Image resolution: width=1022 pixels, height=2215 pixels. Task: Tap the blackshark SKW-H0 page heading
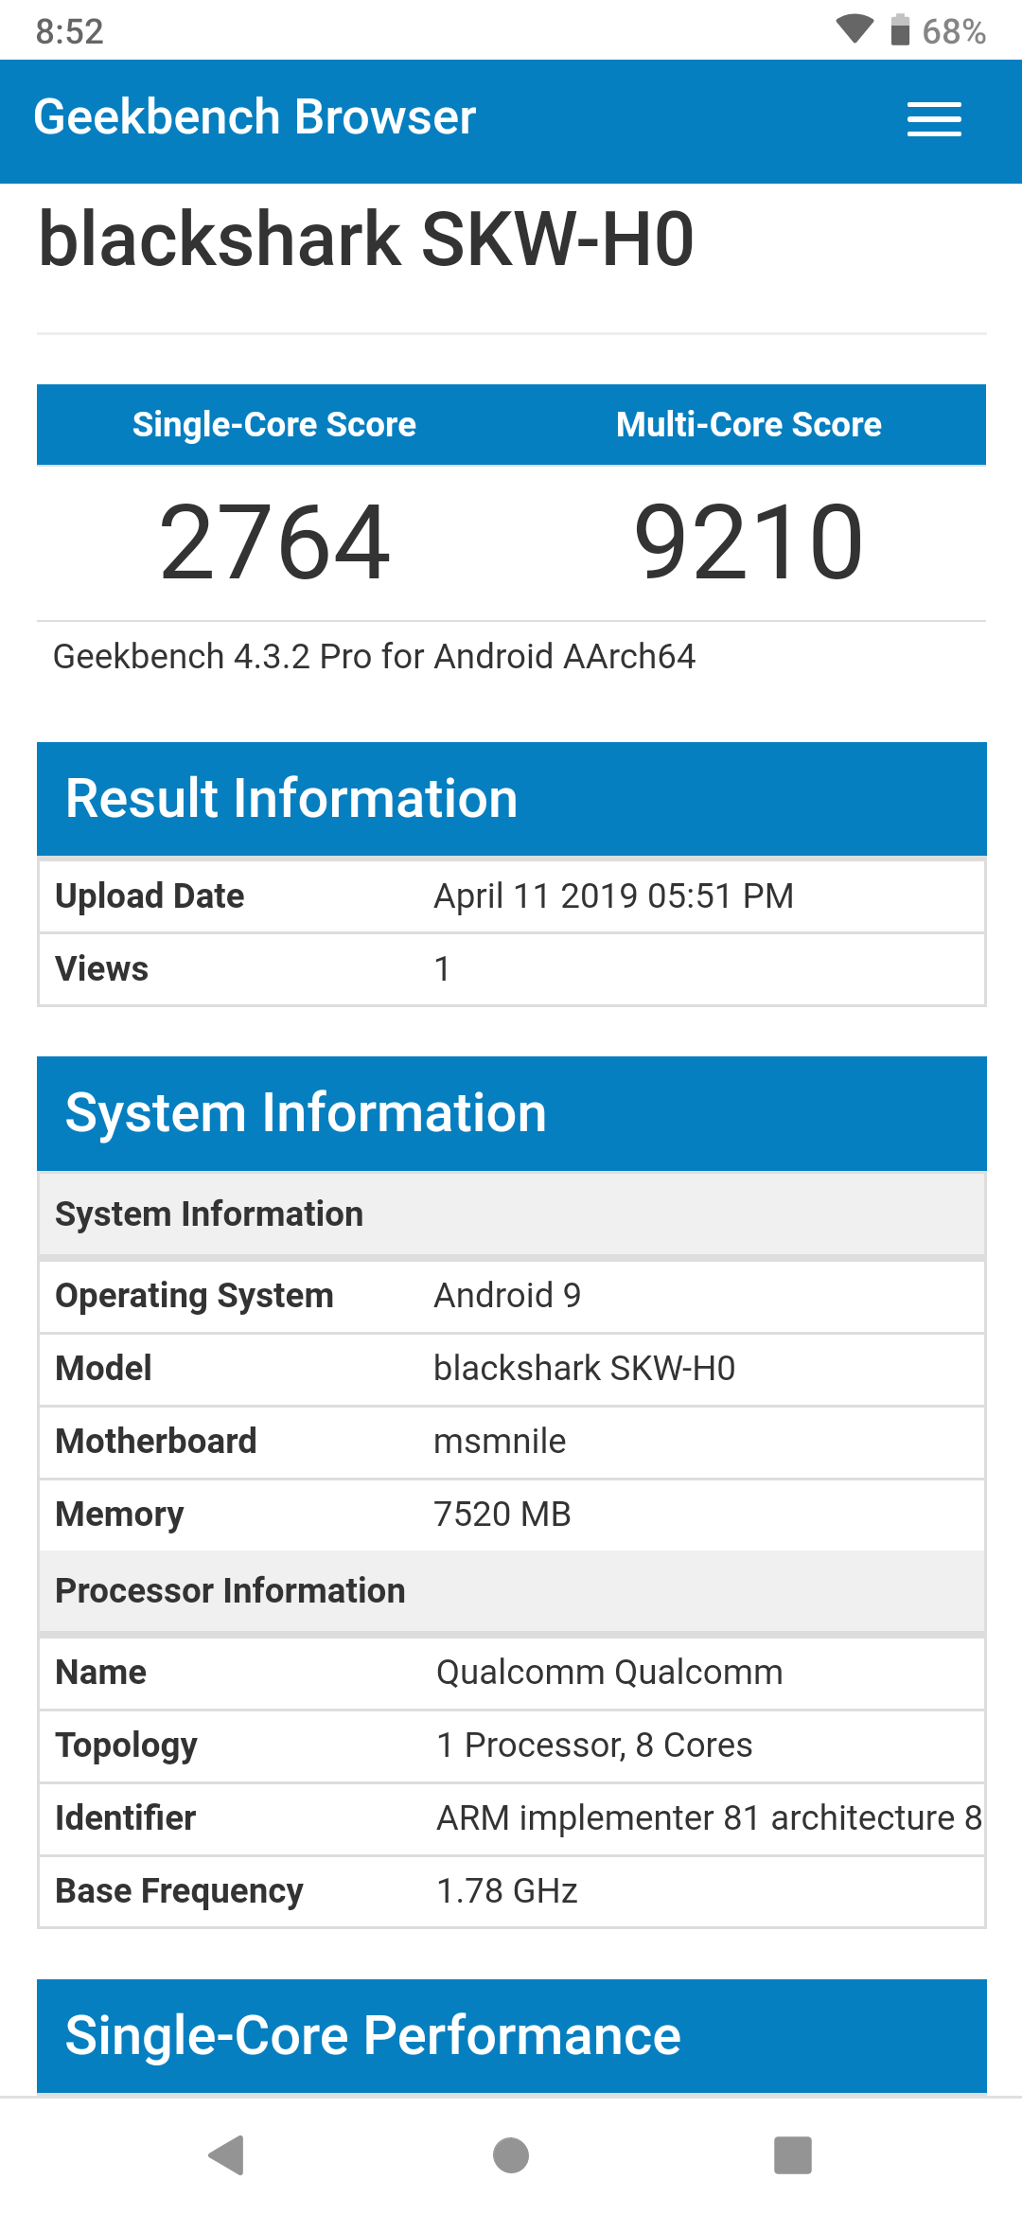click(366, 239)
